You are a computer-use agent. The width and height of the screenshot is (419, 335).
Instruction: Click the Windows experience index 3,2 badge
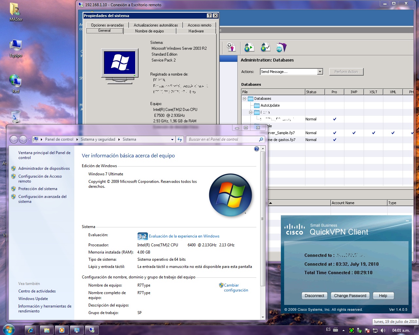pyautogui.click(x=142, y=236)
